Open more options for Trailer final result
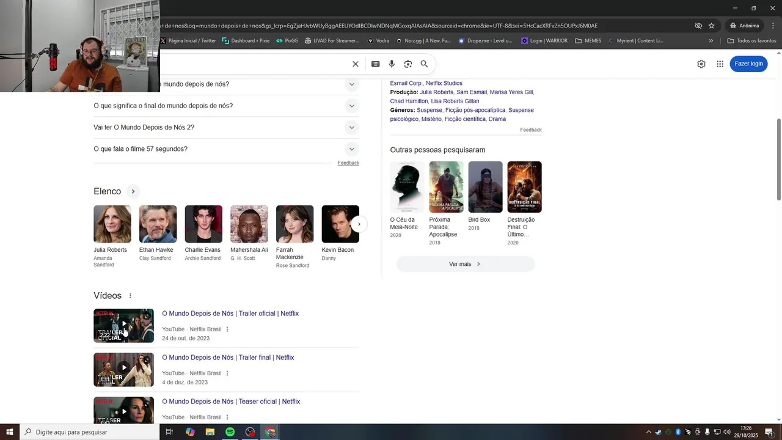Image resolution: width=782 pixels, height=440 pixels. tap(227, 373)
